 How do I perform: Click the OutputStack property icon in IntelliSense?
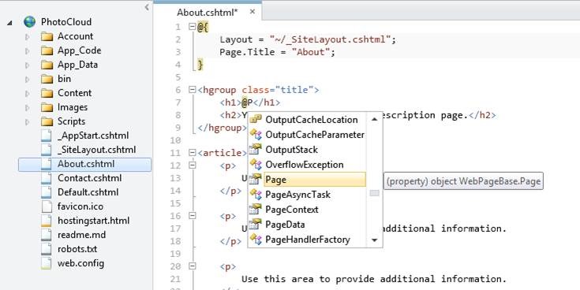tap(256, 149)
